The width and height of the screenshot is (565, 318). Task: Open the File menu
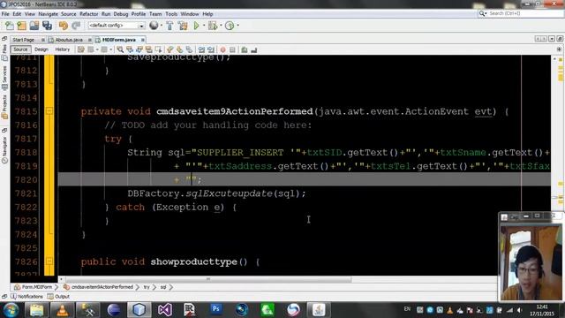coord(5,14)
